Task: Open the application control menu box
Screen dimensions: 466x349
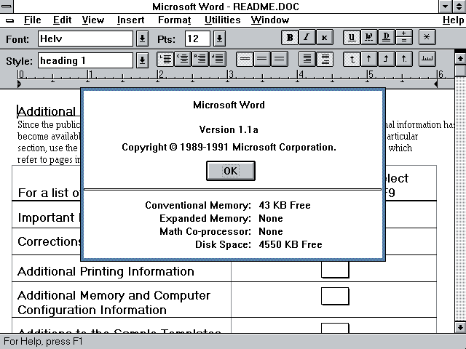Action: pyautogui.click(x=7, y=7)
